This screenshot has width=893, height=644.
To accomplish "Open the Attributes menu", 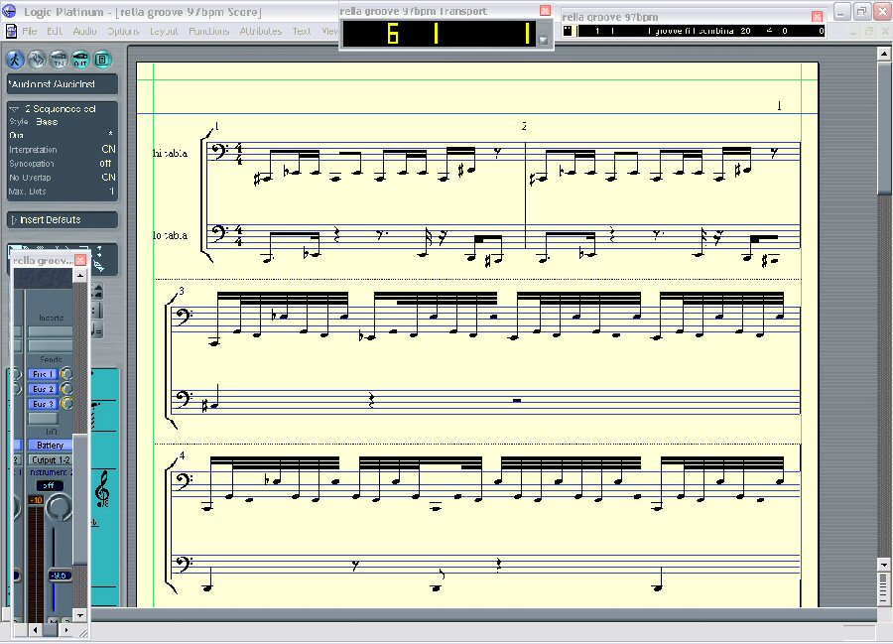I will (259, 31).
